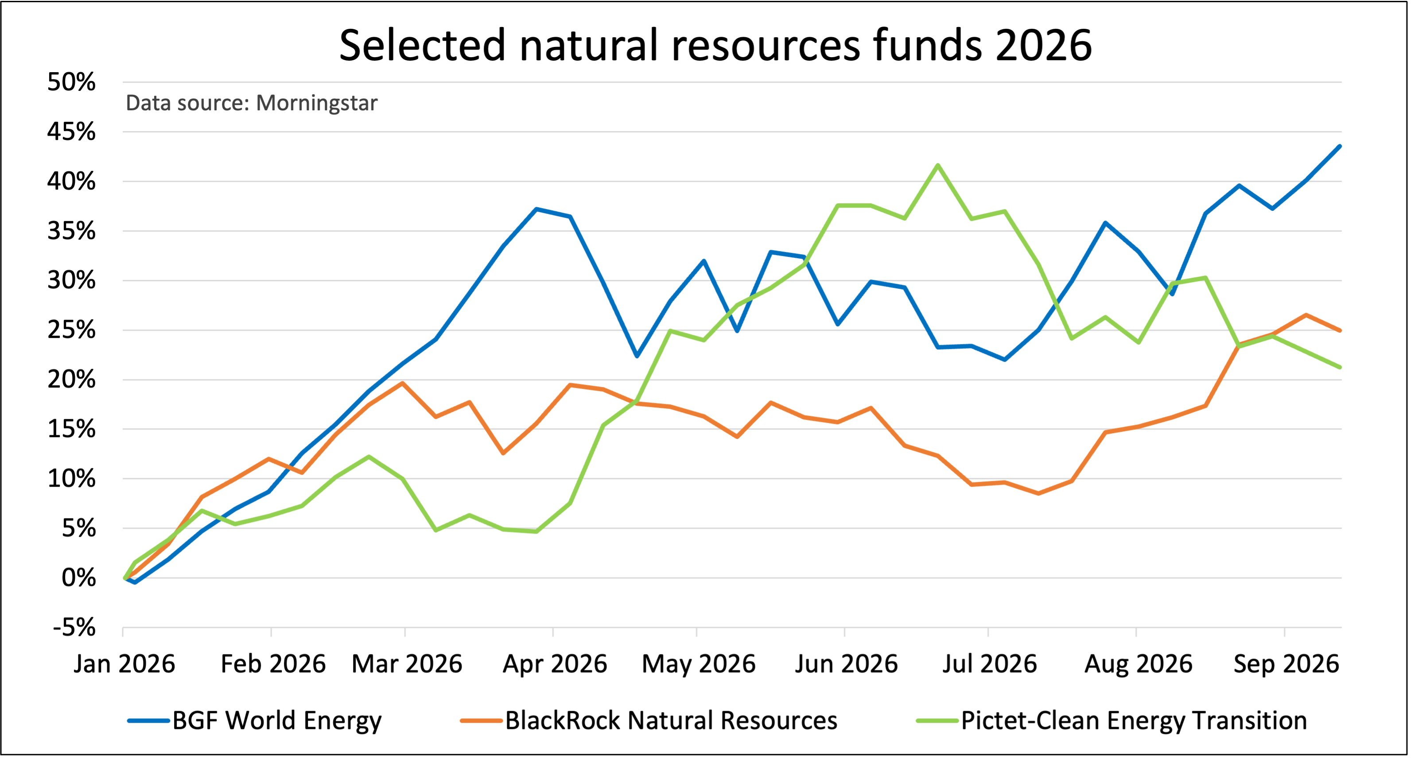
Task: Click the 35% y-axis label
Action: [71, 231]
